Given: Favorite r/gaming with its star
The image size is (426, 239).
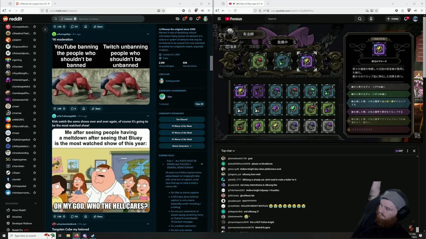Looking at the screenshot, I should click(x=34, y=60).
